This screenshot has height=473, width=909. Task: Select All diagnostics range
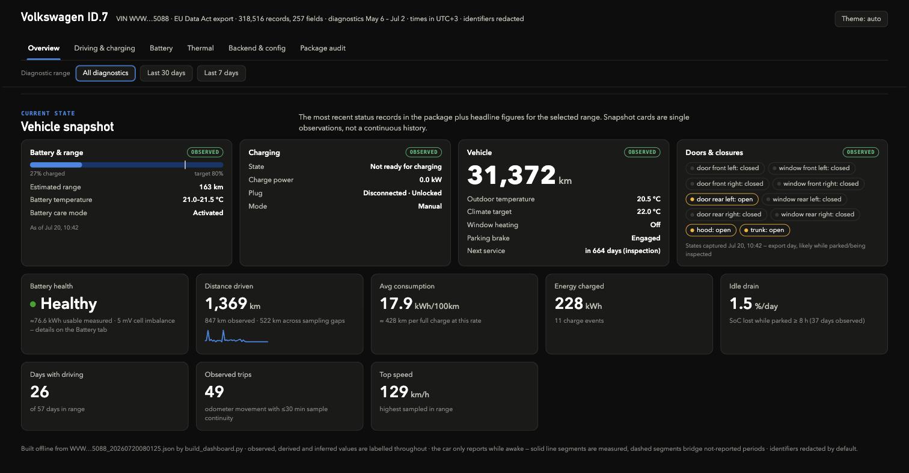[105, 73]
